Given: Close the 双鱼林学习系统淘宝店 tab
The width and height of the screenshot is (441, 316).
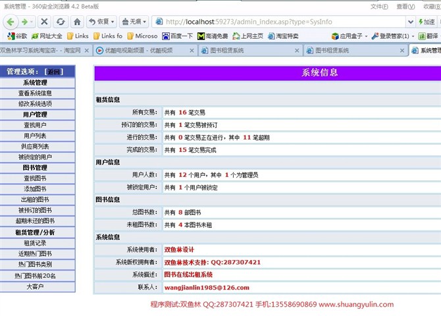Looking at the screenshot, I should point(87,51).
